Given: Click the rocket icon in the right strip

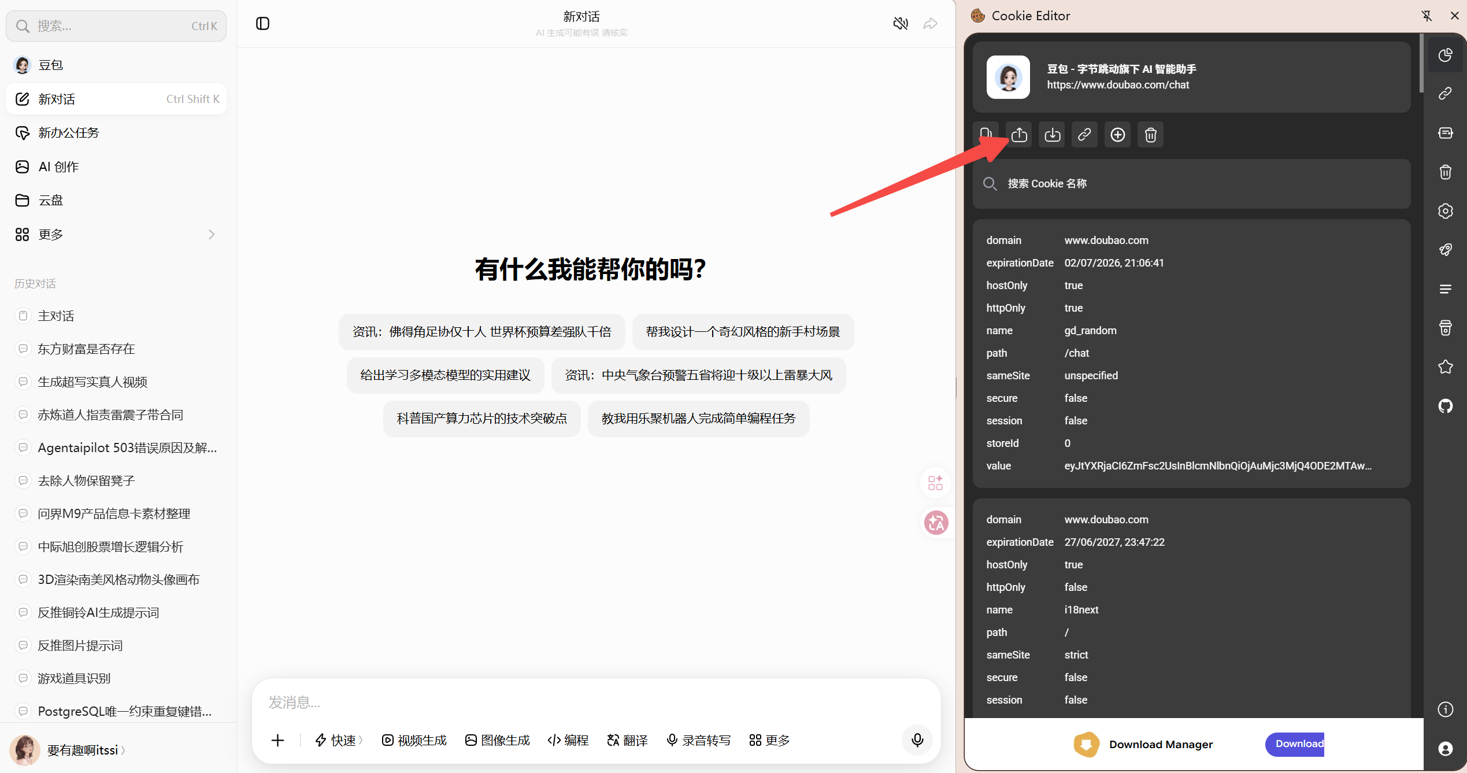Looking at the screenshot, I should (x=1446, y=250).
